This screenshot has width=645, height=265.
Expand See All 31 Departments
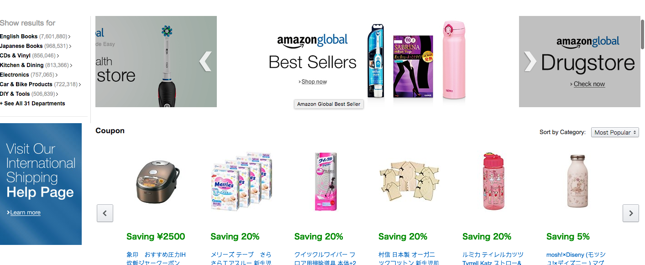(x=32, y=104)
